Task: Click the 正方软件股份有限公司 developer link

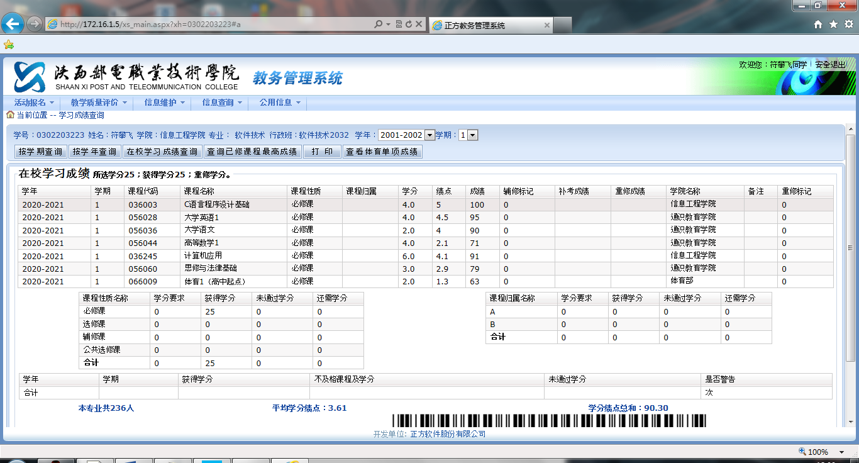Action: tap(448, 434)
